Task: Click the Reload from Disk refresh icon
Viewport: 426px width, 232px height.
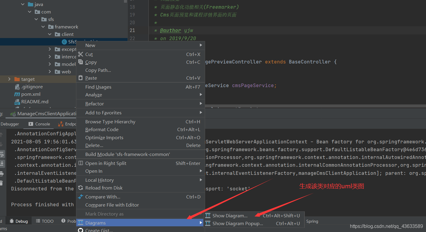Action: (x=80, y=188)
